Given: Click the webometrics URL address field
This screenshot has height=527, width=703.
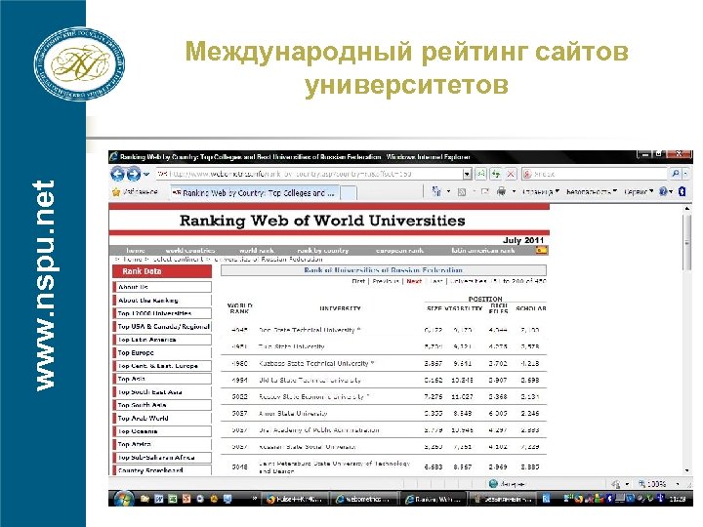Looking at the screenshot, I should click(x=310, y=174).
